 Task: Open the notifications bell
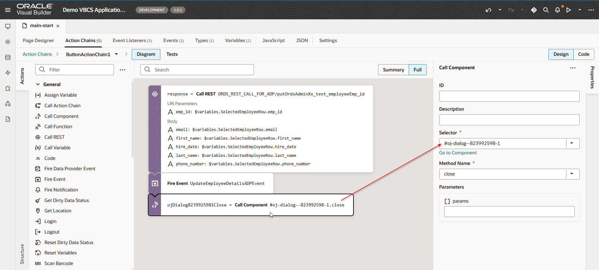558,10
